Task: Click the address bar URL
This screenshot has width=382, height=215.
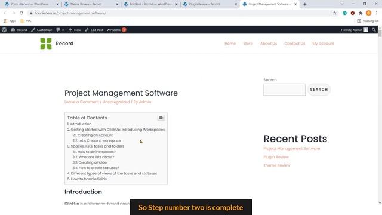Action: (x=70, y=13)
